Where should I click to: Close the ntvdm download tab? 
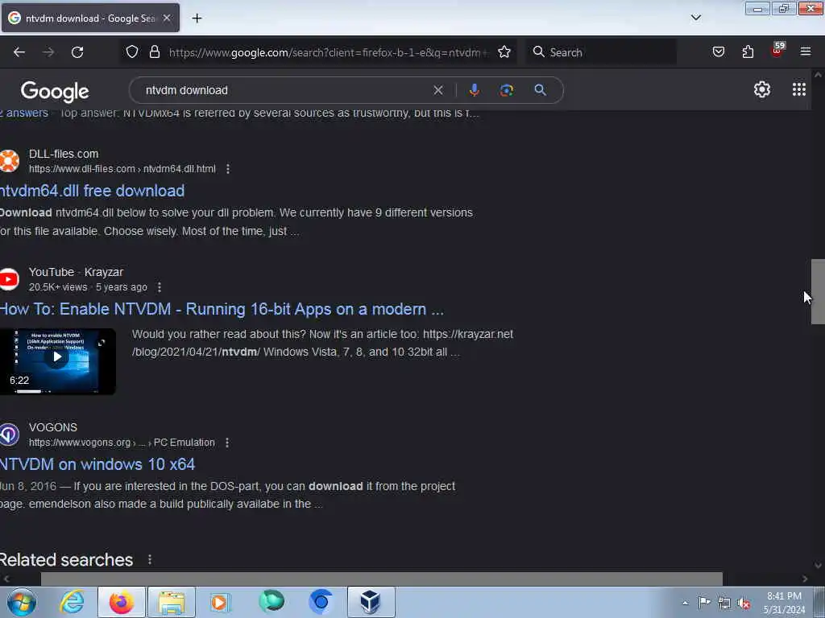pos(167,18)
